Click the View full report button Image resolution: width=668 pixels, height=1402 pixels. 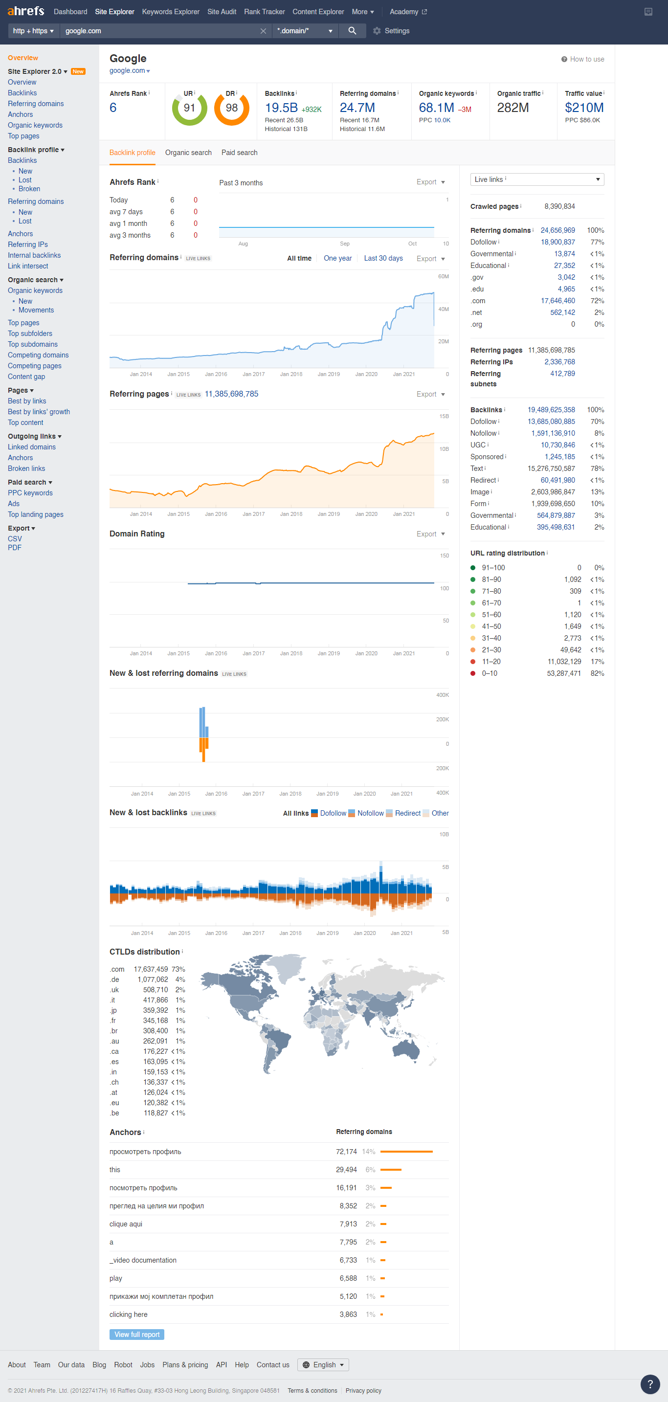(x=136, y=1335)
